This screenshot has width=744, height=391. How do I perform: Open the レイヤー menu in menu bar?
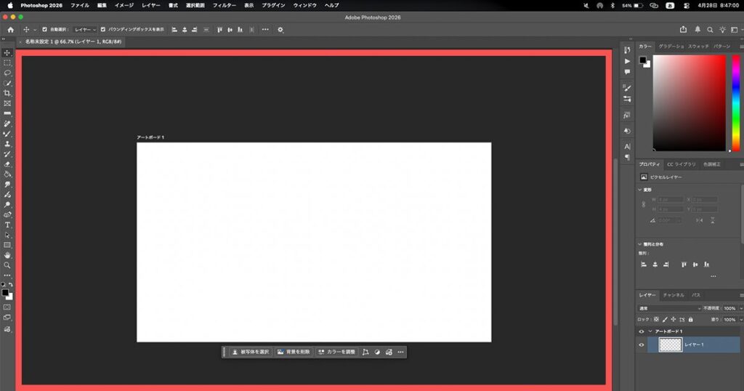point(151,5)
